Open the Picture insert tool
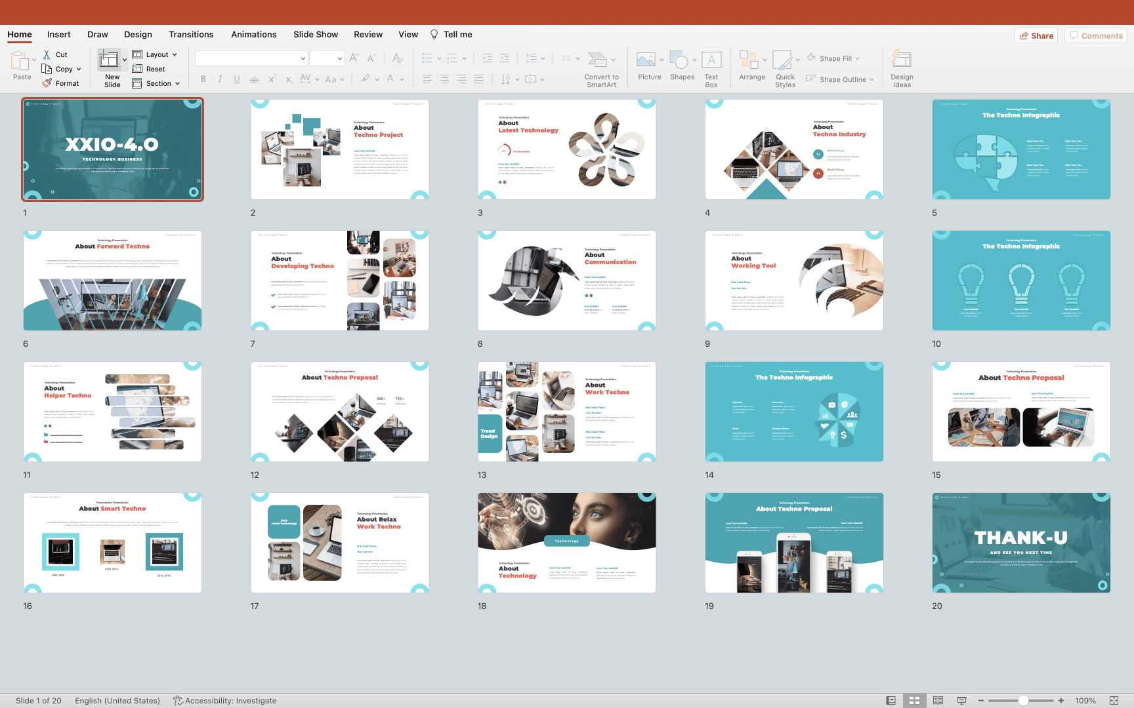The image size is (1134, 708). 646,60
